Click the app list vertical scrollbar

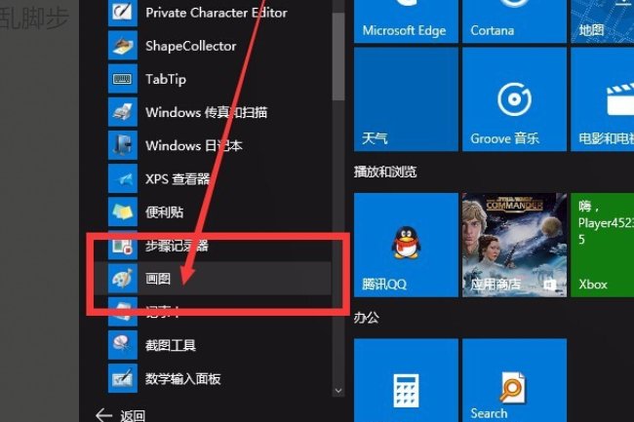point(337,58)
